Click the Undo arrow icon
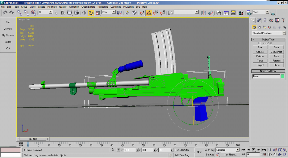 tap(5, 13)
